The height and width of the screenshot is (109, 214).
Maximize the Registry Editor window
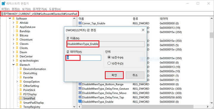point(198,3)
